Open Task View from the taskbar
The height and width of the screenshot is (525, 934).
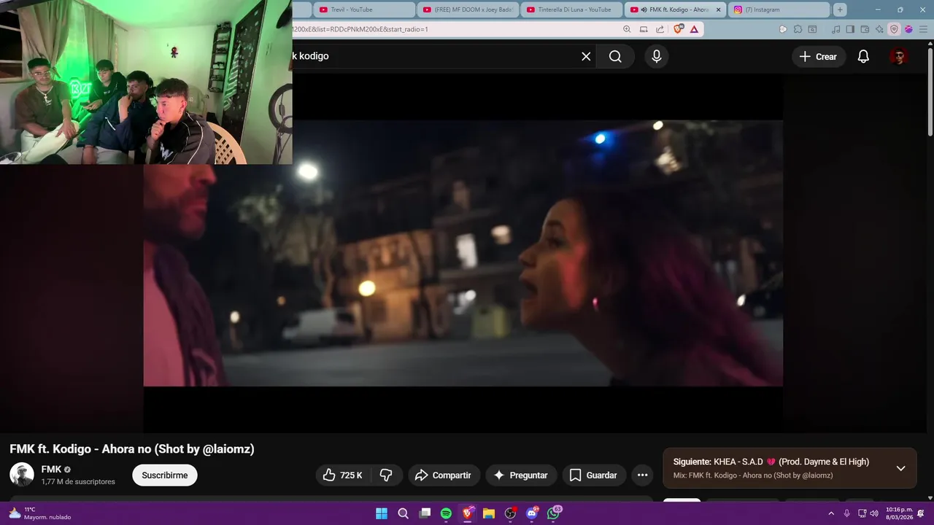coord(425,513)
